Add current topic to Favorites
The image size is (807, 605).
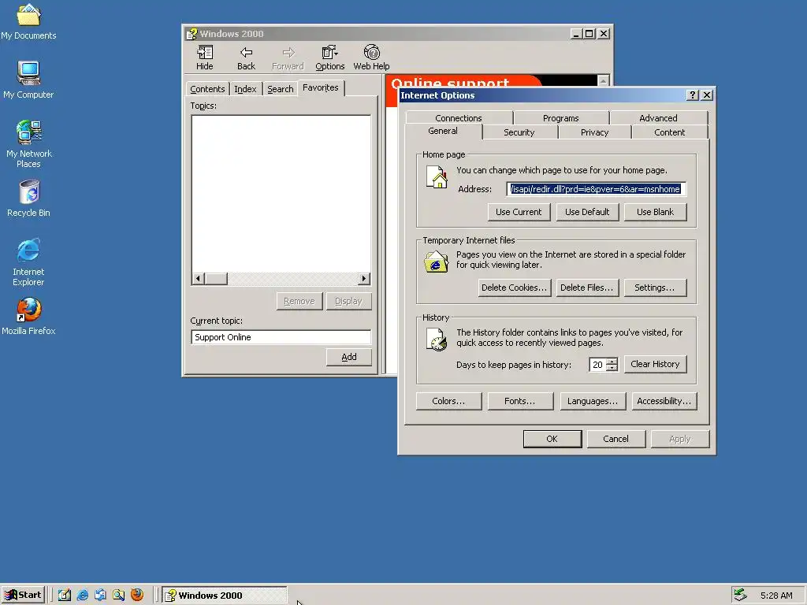tap(349, 357)
